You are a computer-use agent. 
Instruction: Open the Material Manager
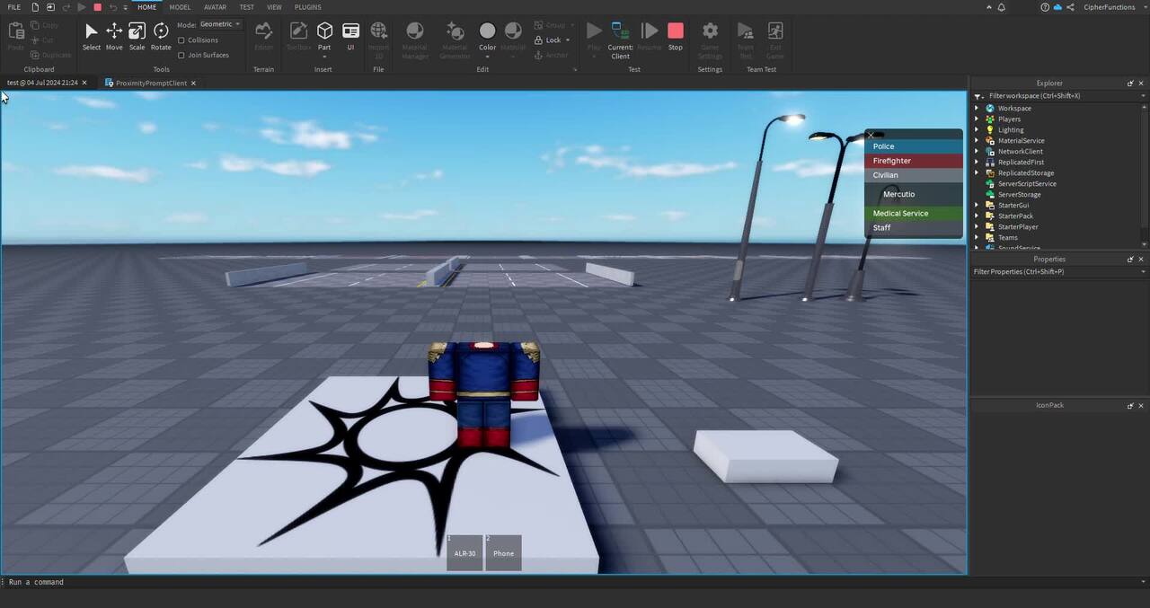[415, 40]
